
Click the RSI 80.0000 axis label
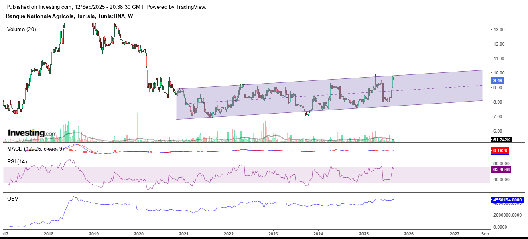point(502,163)
